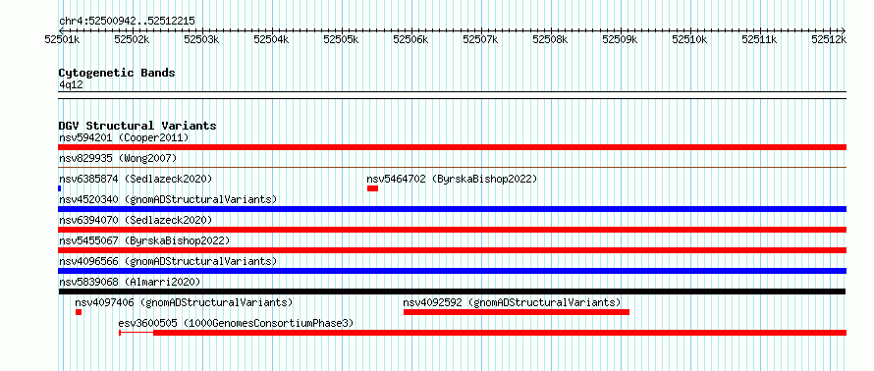Screen dimensions: 874x371
Task: Click the DGV Structural Variants track title
Action: pos(137,126)
